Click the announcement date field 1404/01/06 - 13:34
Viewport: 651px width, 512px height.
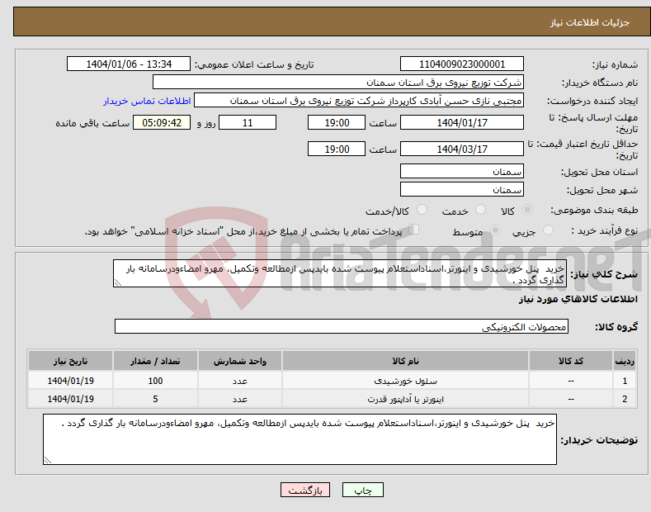pos(129,64)
